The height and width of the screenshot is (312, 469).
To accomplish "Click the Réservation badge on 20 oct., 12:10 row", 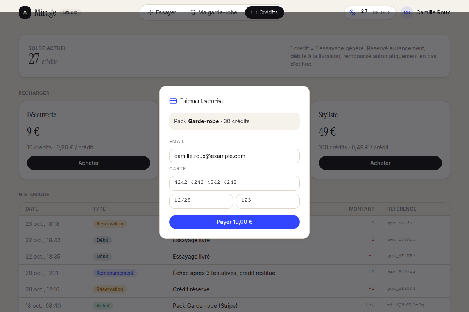I will coord(110,289).
